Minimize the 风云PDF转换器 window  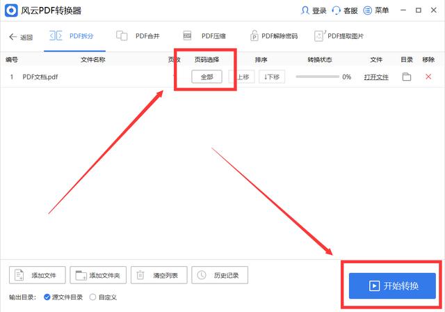coord(403,10)
